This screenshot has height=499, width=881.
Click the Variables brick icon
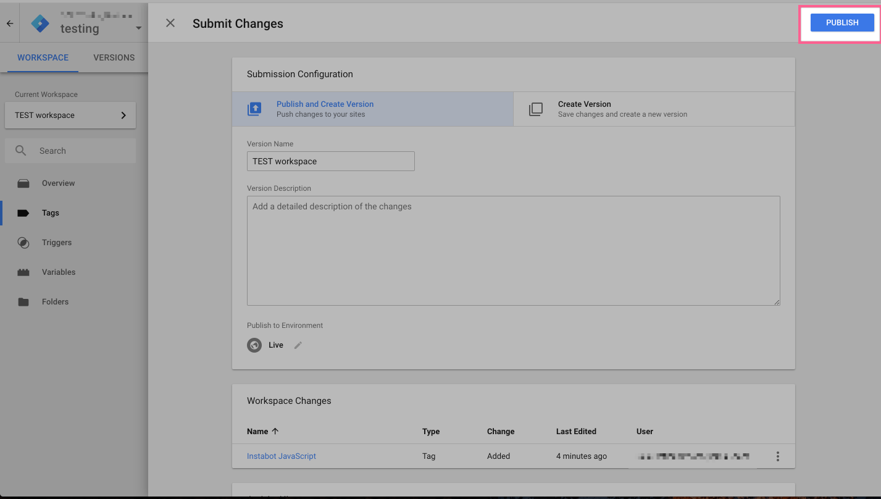(x=23, y=272)
